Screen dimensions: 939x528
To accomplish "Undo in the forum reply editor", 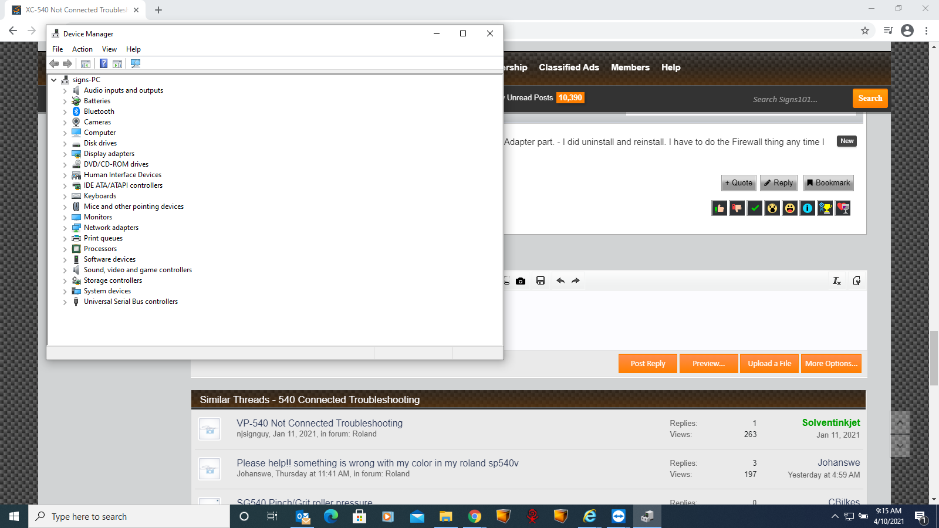I will point(560,281).
